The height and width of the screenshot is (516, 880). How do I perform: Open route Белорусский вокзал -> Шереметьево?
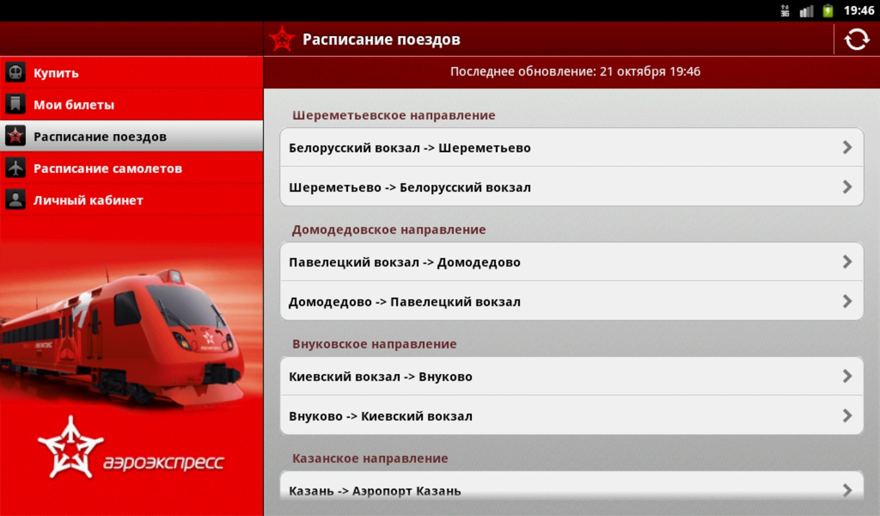click(x=572, y=148)
